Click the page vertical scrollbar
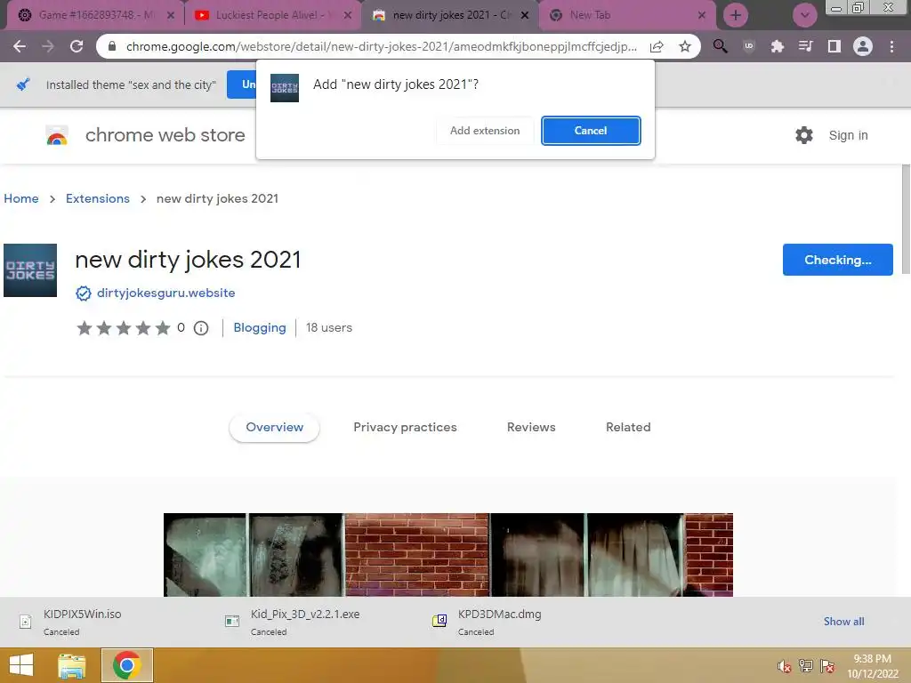Screen dimensions: 911x683 906,219
